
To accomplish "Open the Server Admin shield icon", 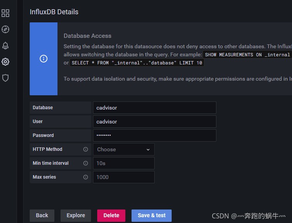I will coord(5,78).
